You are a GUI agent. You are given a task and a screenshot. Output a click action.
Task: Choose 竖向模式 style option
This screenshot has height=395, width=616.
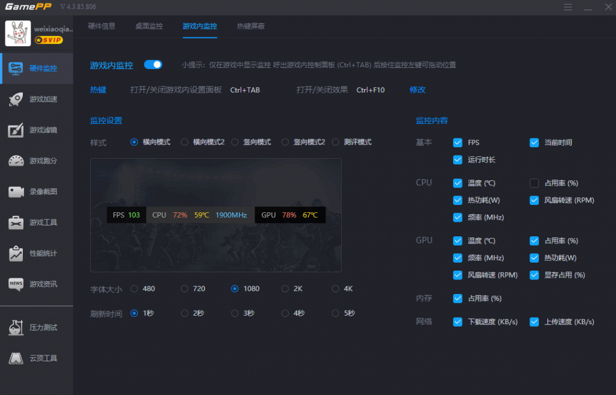pyautogui.click(x=235, y=142)
